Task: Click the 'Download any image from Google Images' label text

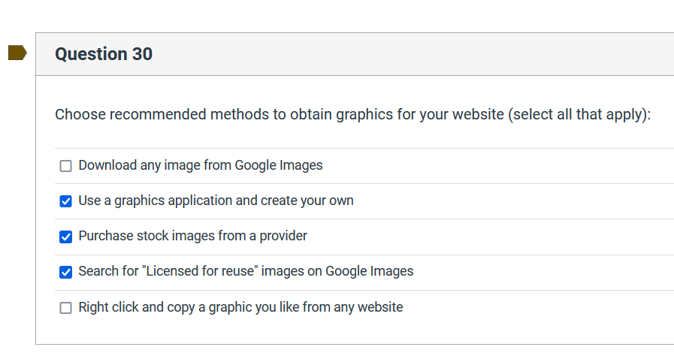Action: (200, 165)
